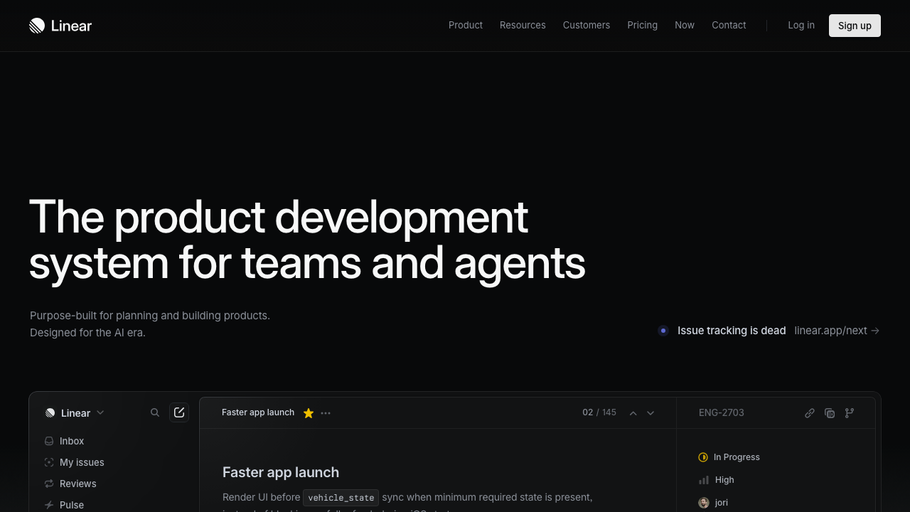Screen dimensions: 910x512
Task: Click the compose new issue icon
Action: 179,412
